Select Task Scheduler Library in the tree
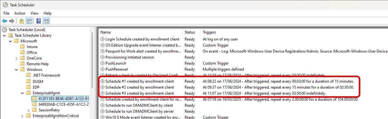This screenshot has height=119, width=388. [x=33, y=35]
